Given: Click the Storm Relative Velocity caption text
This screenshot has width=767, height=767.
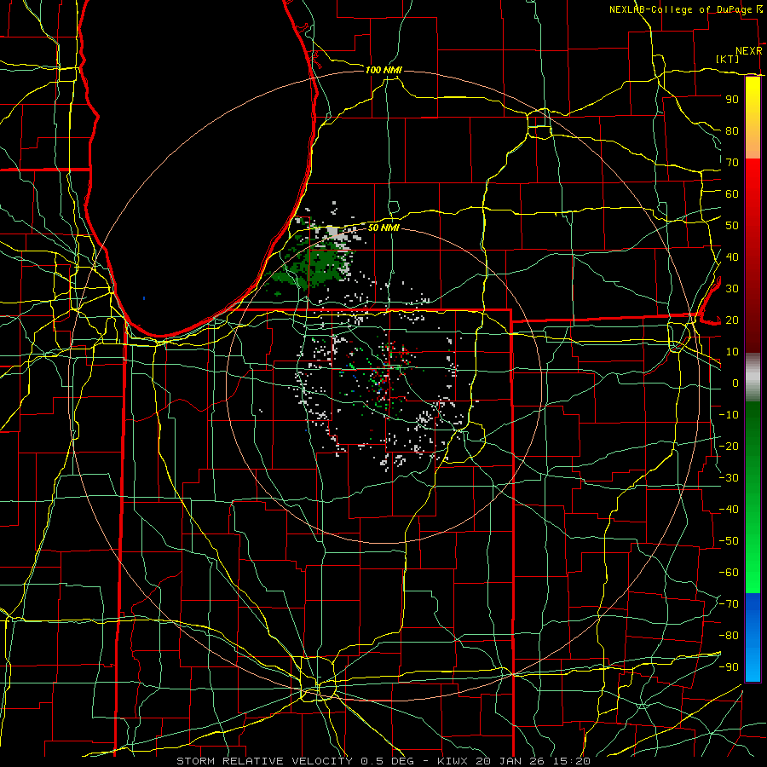Looking at the screenshot, I should [383, 761].
